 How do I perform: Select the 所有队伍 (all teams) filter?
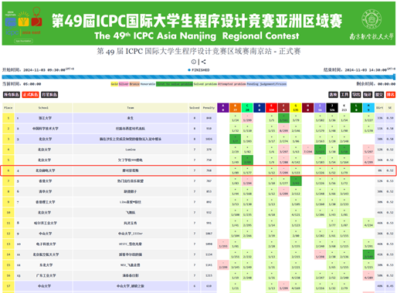pyautogui.click(x=12, y=95)
